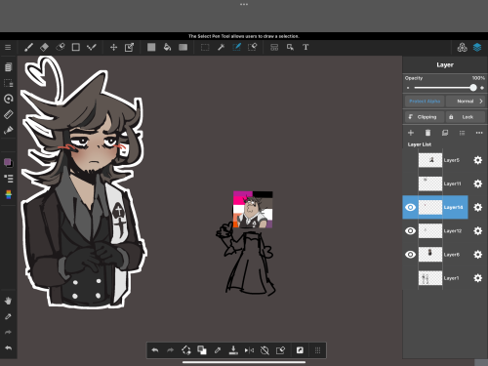Screen dimensions: 488x366
Task: Duplicate layer using the copy icon
Action: tap(445, 133)
